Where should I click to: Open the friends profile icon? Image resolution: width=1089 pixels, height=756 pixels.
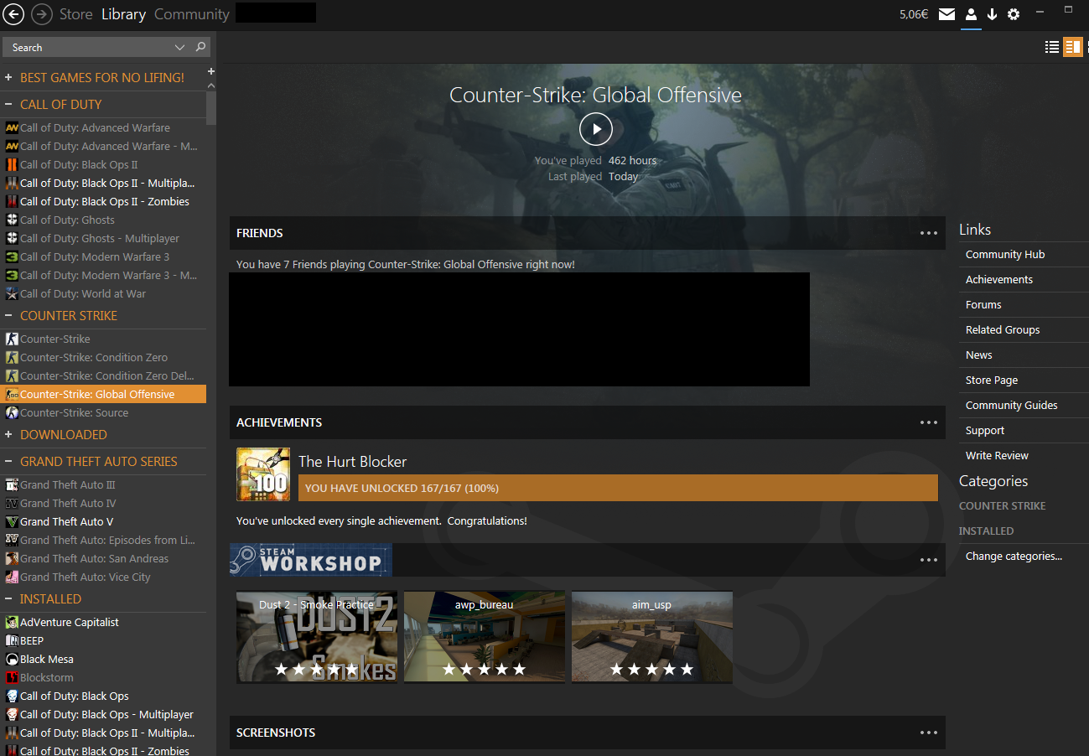pos(971,14)
